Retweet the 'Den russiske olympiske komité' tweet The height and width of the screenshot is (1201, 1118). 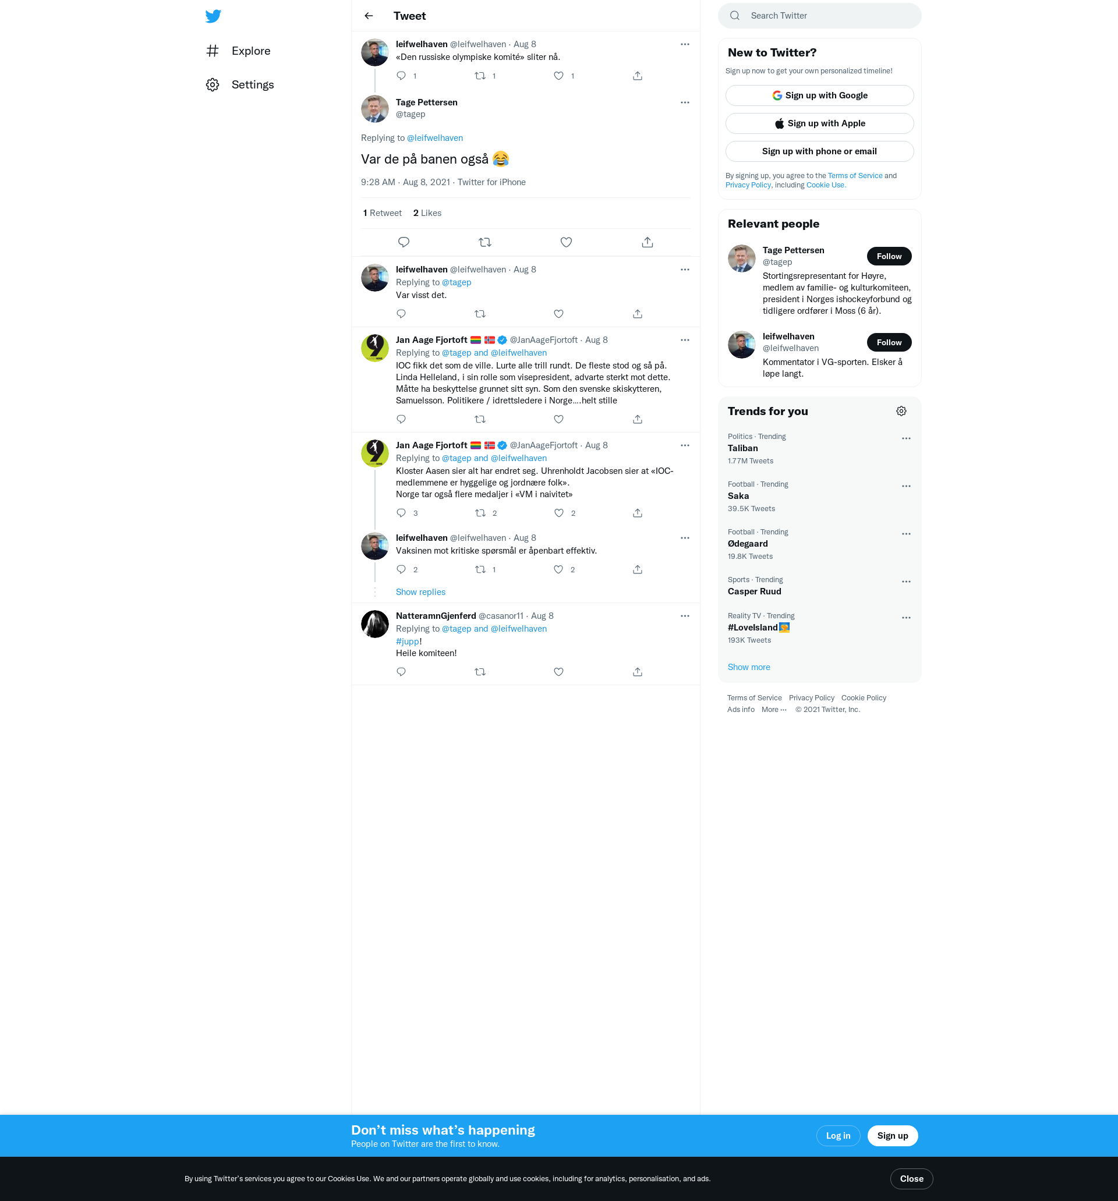click(x=480, y=76)
